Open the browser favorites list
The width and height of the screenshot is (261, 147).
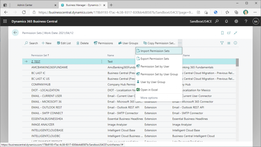click(x=227, y=12)
